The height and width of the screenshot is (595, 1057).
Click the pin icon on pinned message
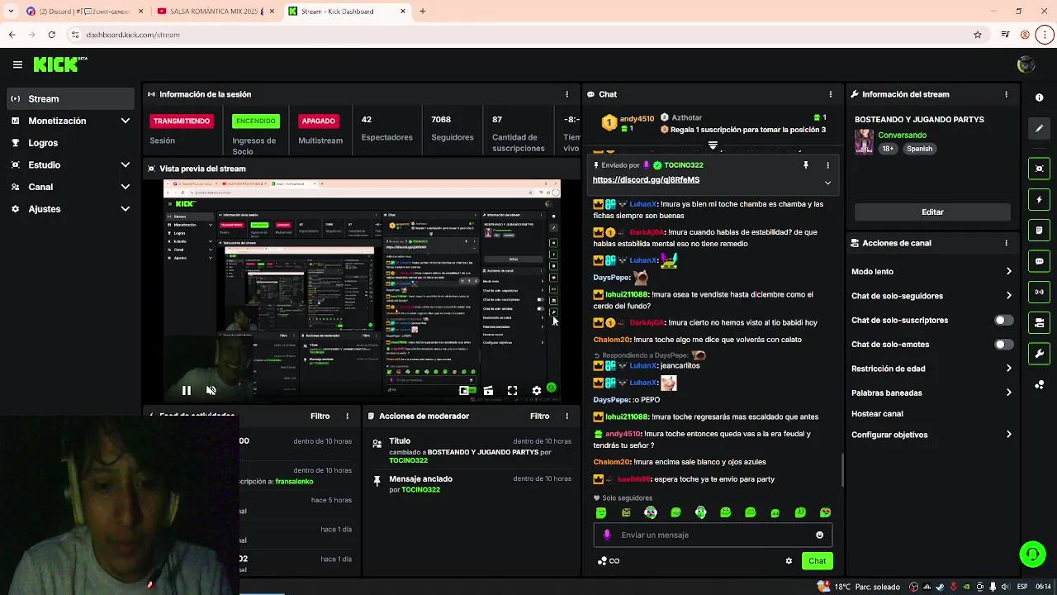tap(806, 165)
